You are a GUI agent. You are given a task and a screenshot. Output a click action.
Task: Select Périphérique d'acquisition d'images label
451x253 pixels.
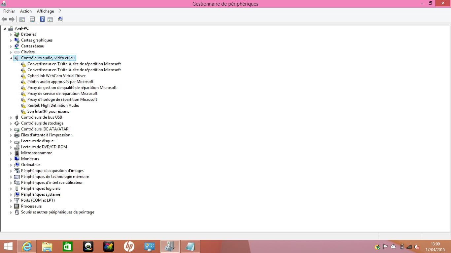[52, 171]
